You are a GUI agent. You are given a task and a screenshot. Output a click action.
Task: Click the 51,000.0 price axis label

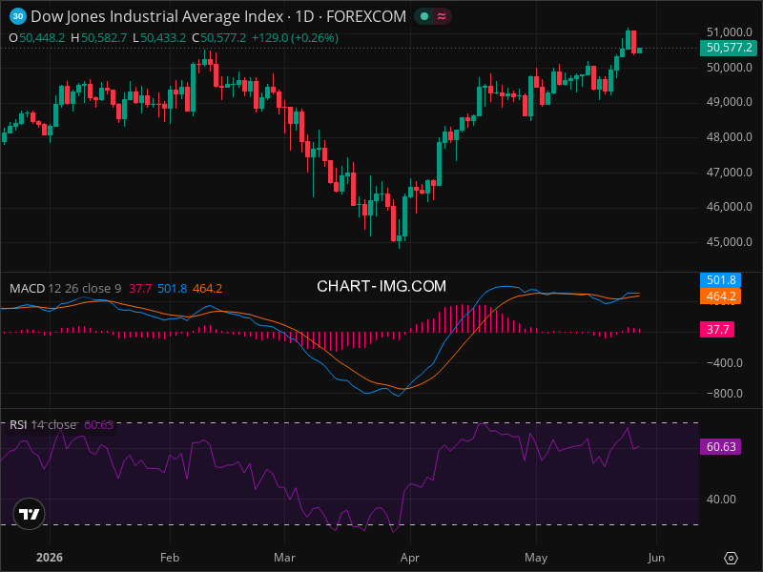729,32
